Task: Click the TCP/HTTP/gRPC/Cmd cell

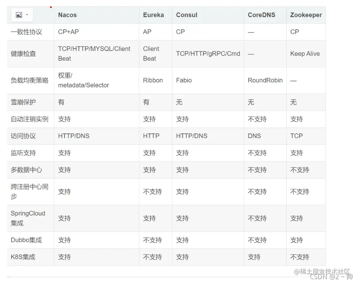Action: 208,54
